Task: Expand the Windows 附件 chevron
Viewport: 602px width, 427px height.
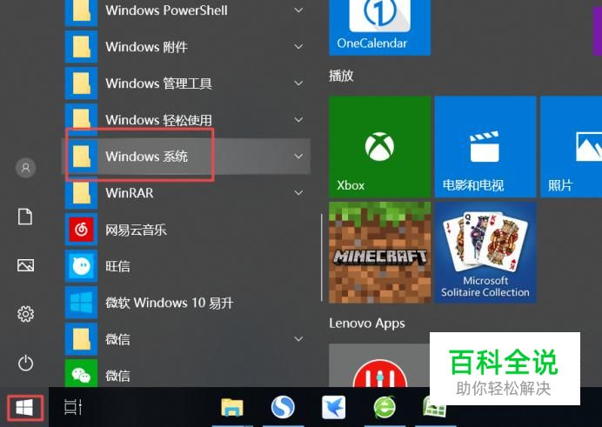Action: [298, 47]
